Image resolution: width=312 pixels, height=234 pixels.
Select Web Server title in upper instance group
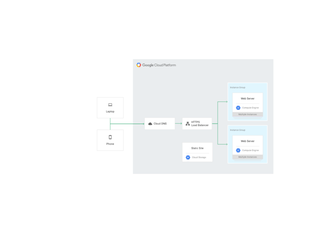(x=248, y=98)
